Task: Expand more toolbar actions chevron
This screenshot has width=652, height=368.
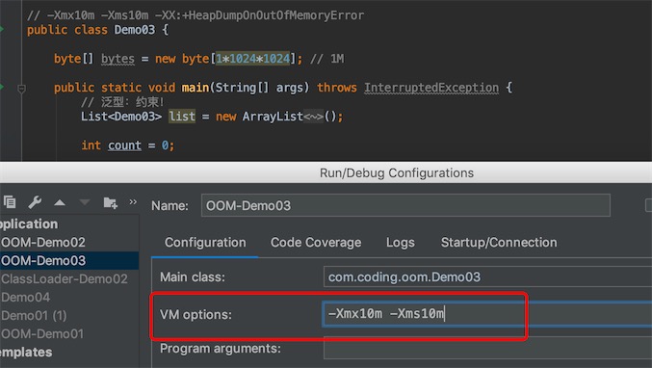Action: pyautogui.click(x=133, y=201)
